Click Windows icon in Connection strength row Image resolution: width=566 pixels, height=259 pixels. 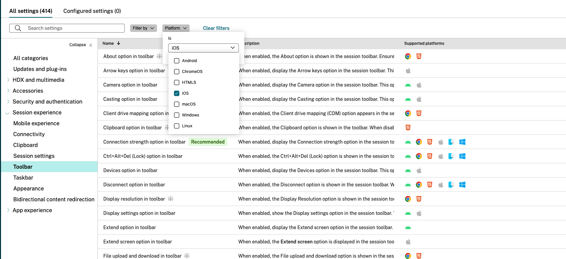point(462,142)
